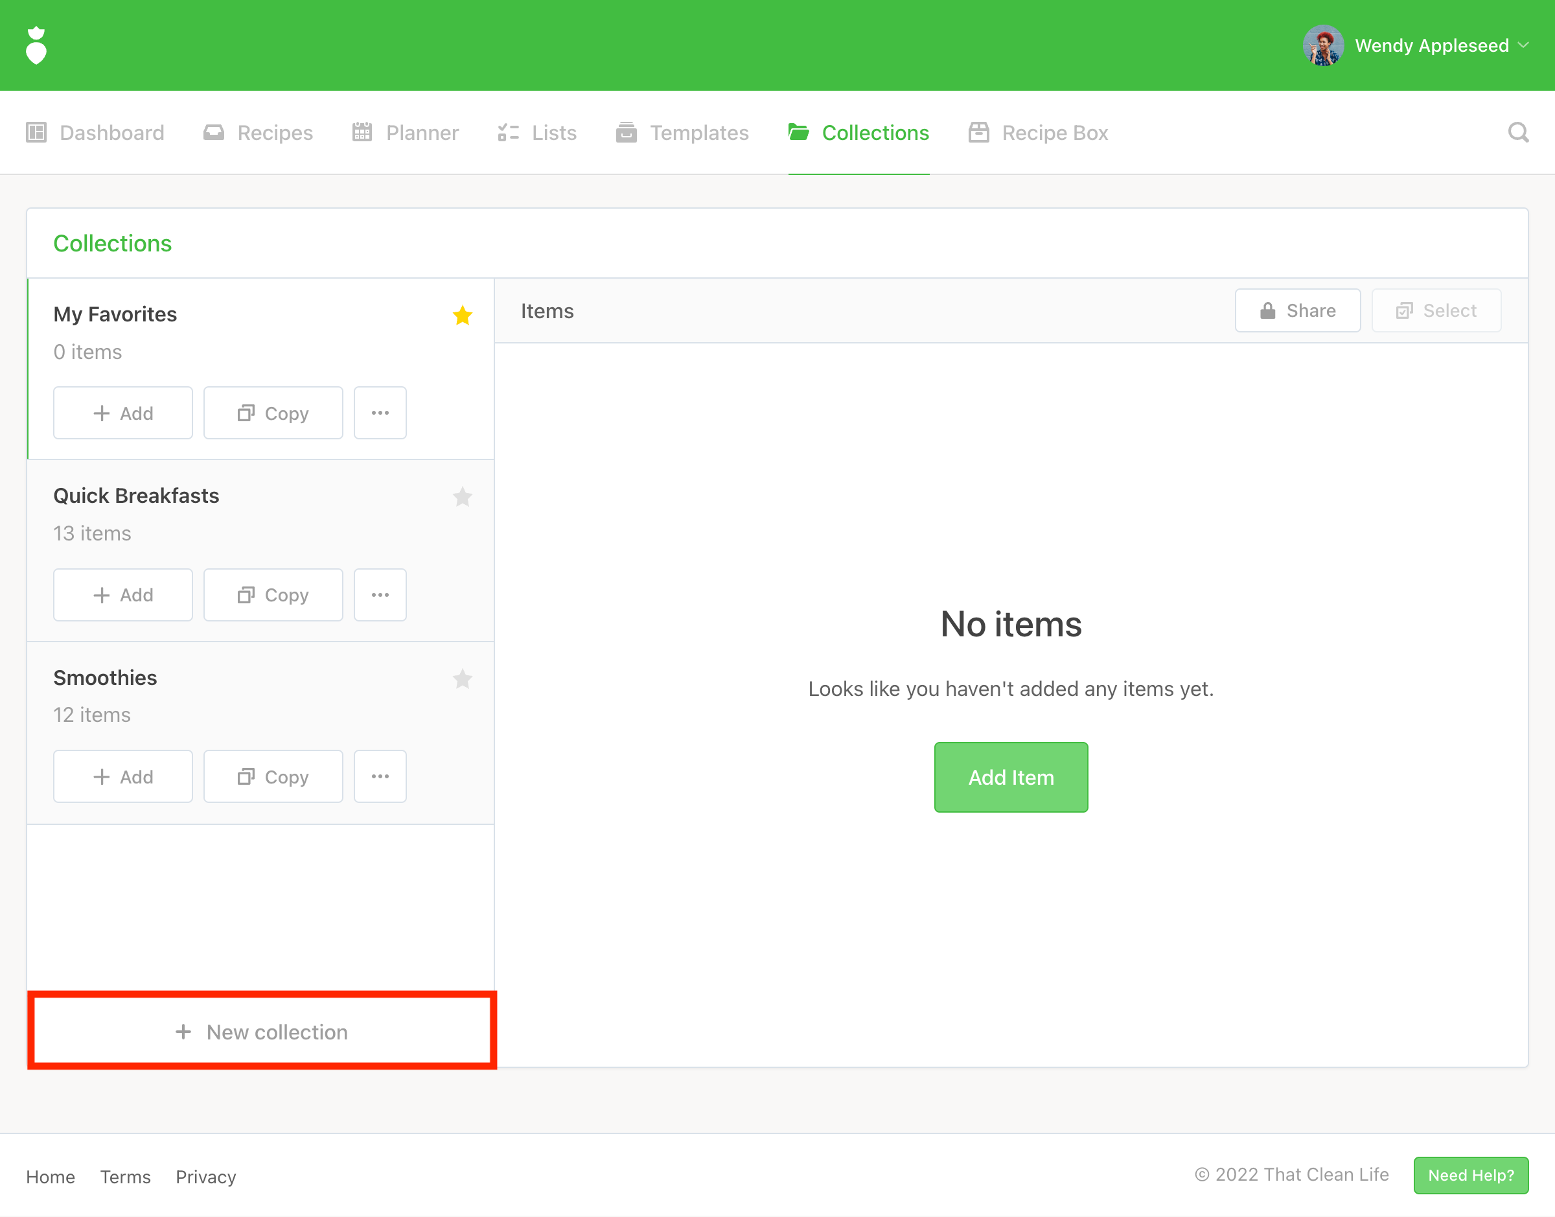Open the search magnifier icon
This screenshot has width=1555, height=1217.
click(1518, 133)
